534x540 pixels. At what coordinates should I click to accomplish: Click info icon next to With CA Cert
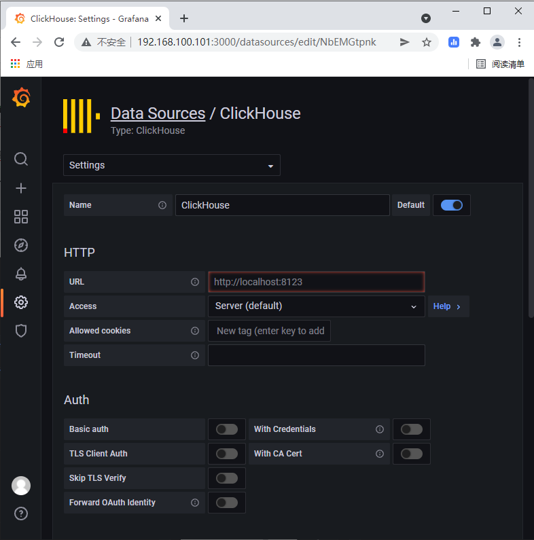click(x=380, y=454)
